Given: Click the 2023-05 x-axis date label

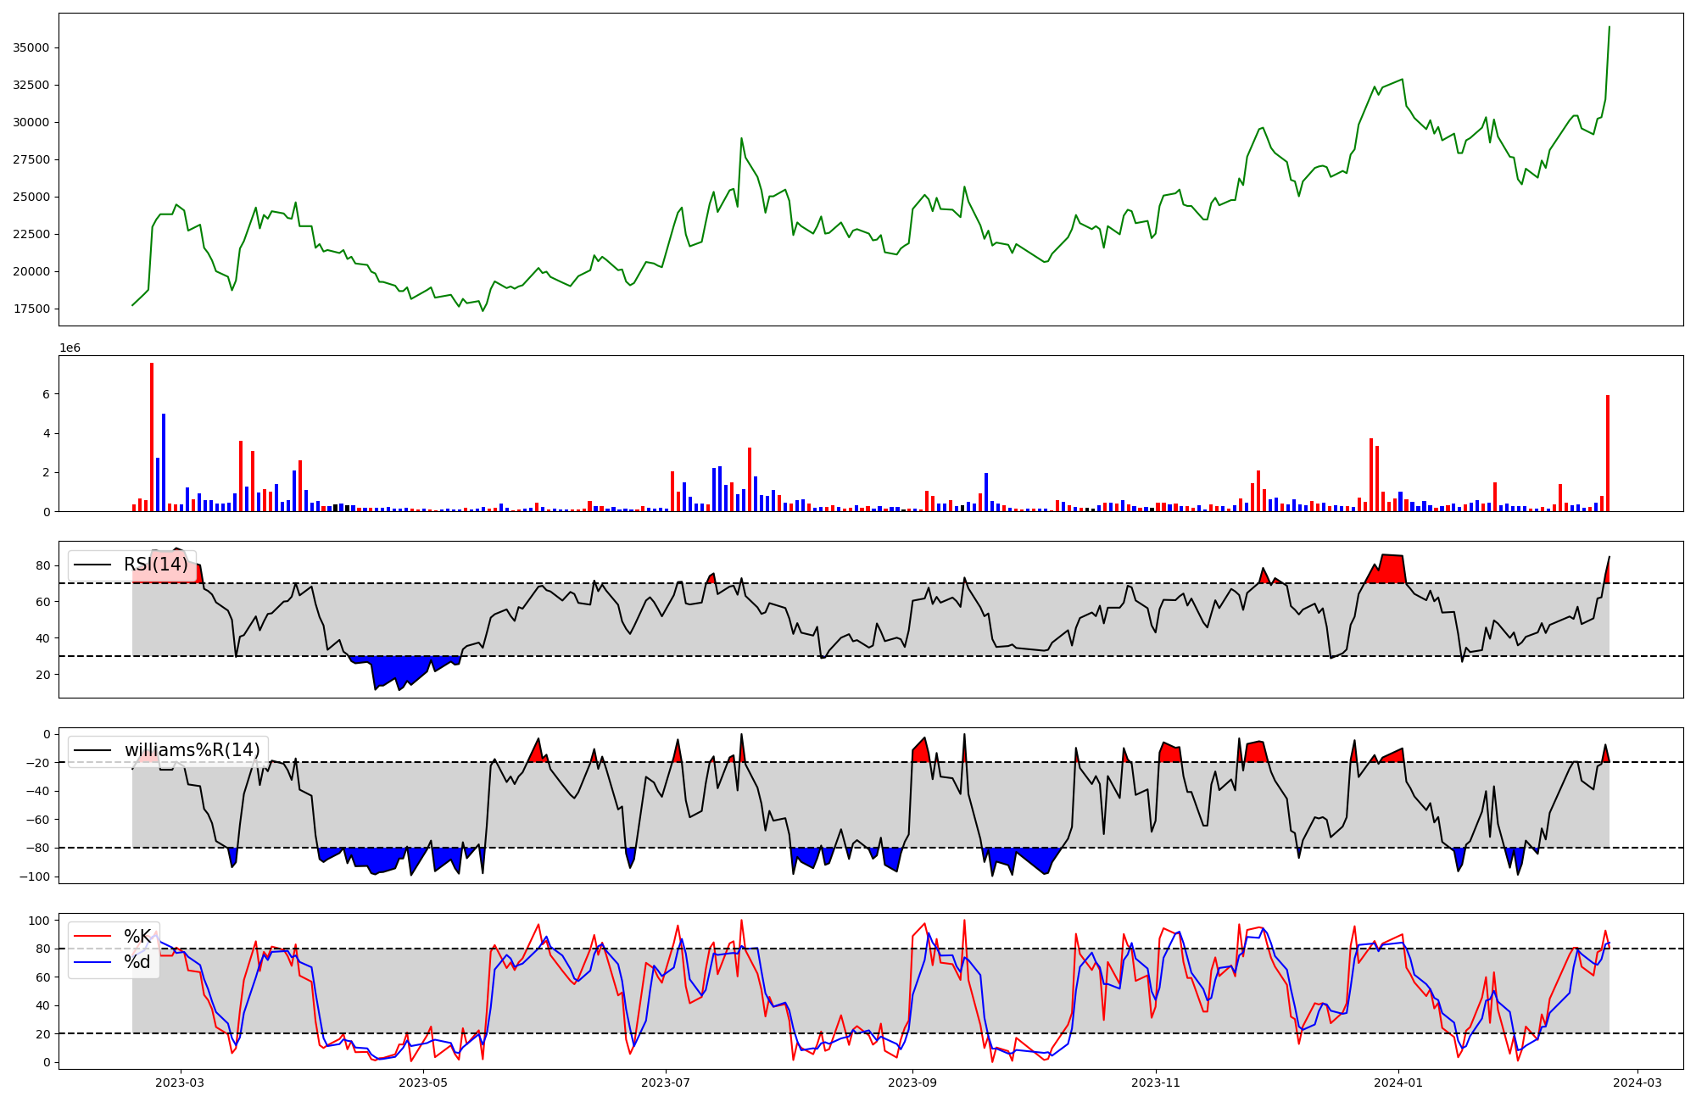Looking at the screenshot, I should click(422, 1083).
